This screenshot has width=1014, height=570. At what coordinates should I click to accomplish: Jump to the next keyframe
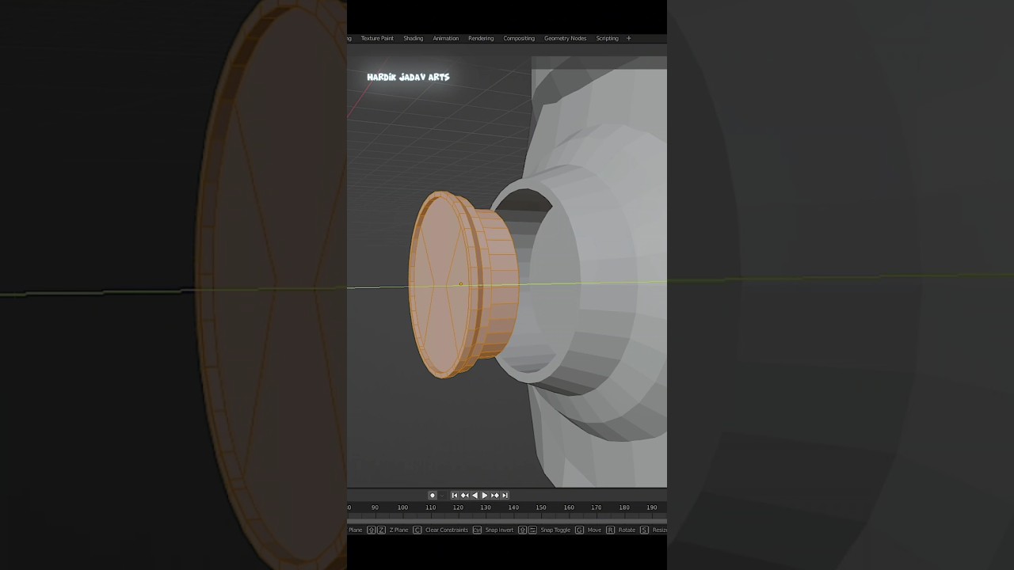pos(495,496)
